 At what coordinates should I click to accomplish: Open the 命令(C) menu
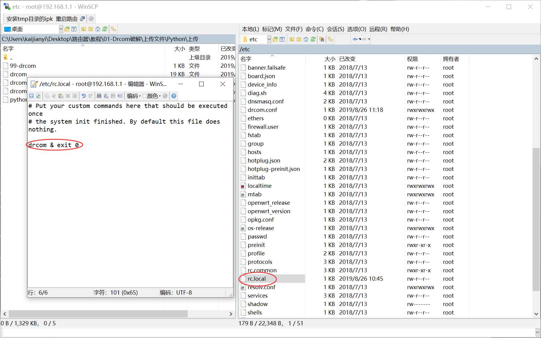tap(314, 29)
